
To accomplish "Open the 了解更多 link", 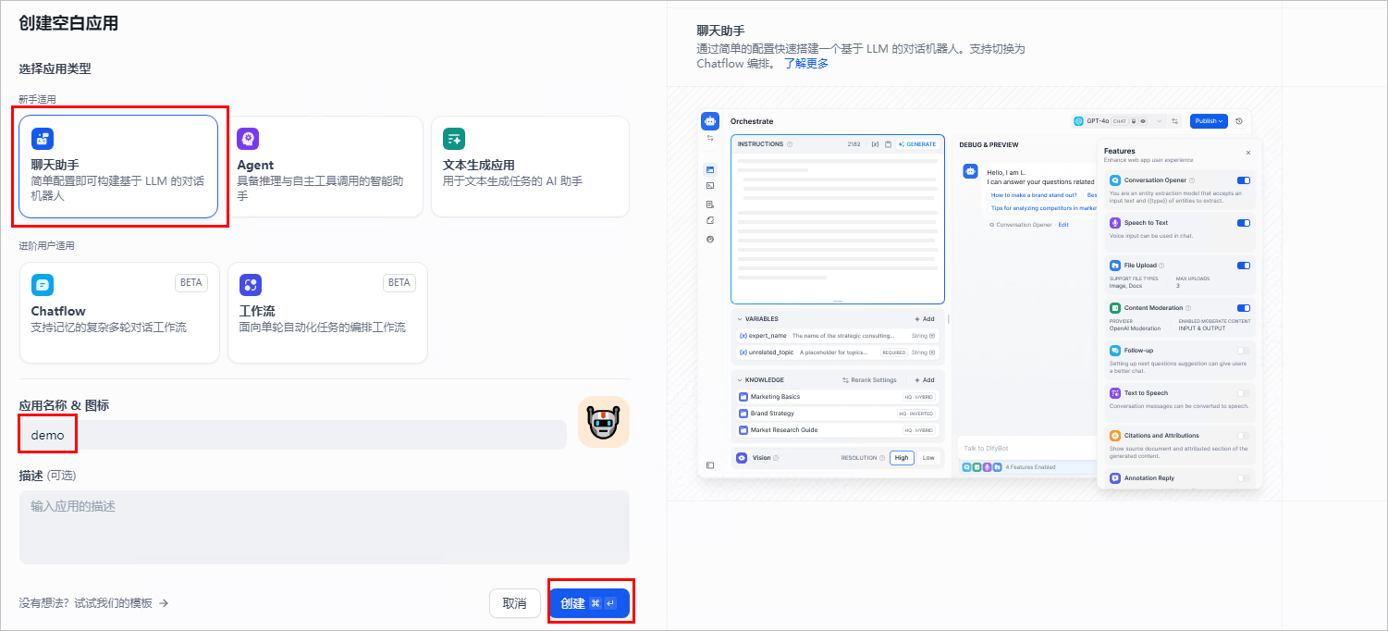I will pos(806,64).
